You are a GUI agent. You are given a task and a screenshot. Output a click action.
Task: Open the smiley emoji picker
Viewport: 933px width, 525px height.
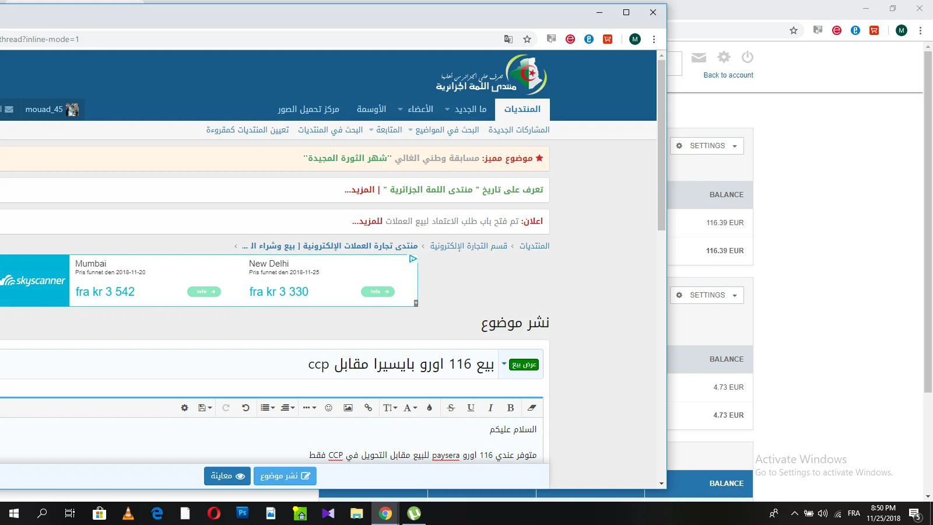coord(328,408)
